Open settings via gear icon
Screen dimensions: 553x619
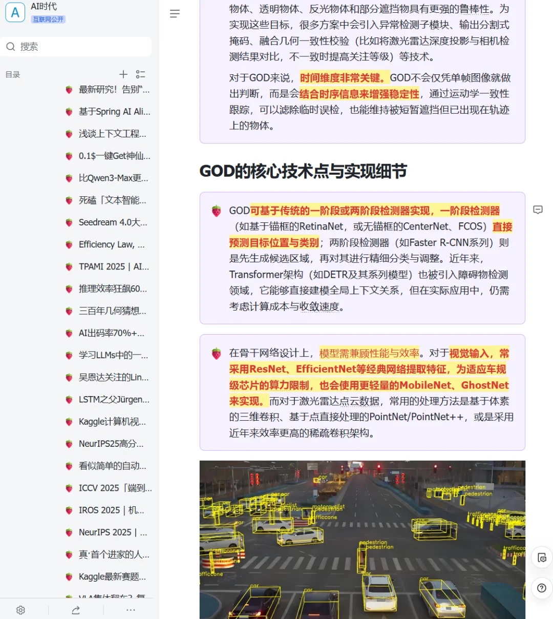point(20,610)
